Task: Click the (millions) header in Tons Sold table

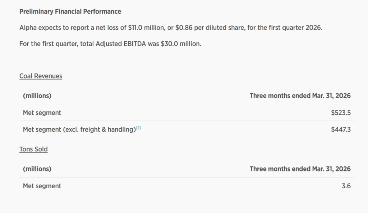Action: [37, 169]
